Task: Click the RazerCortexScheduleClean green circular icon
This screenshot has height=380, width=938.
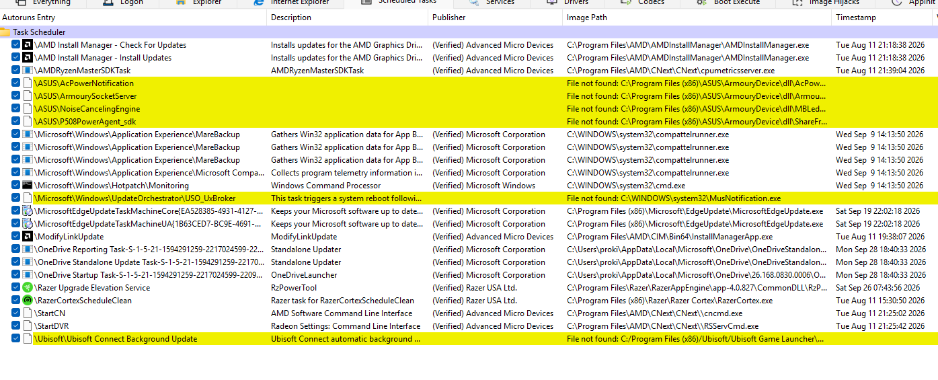Action: [28, 301]
